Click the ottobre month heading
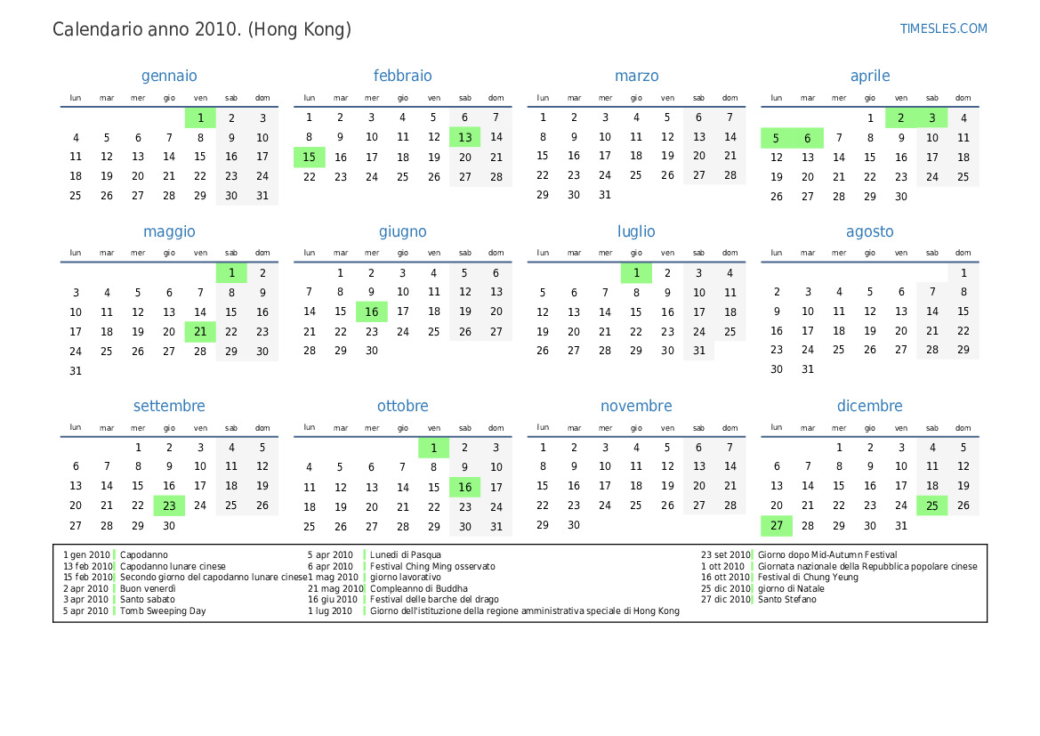 pyautogui.click(x=403, y=406)
